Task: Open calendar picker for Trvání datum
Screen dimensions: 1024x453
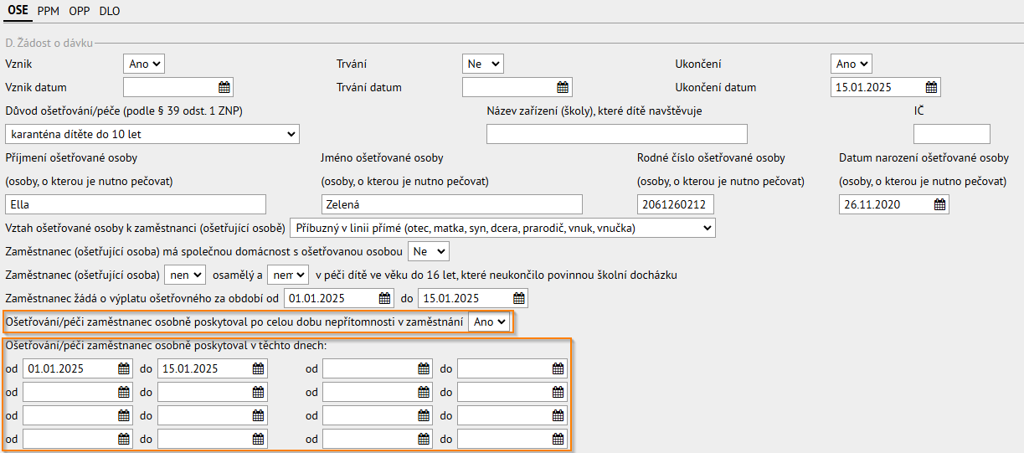Action: (x=563, y=87)
